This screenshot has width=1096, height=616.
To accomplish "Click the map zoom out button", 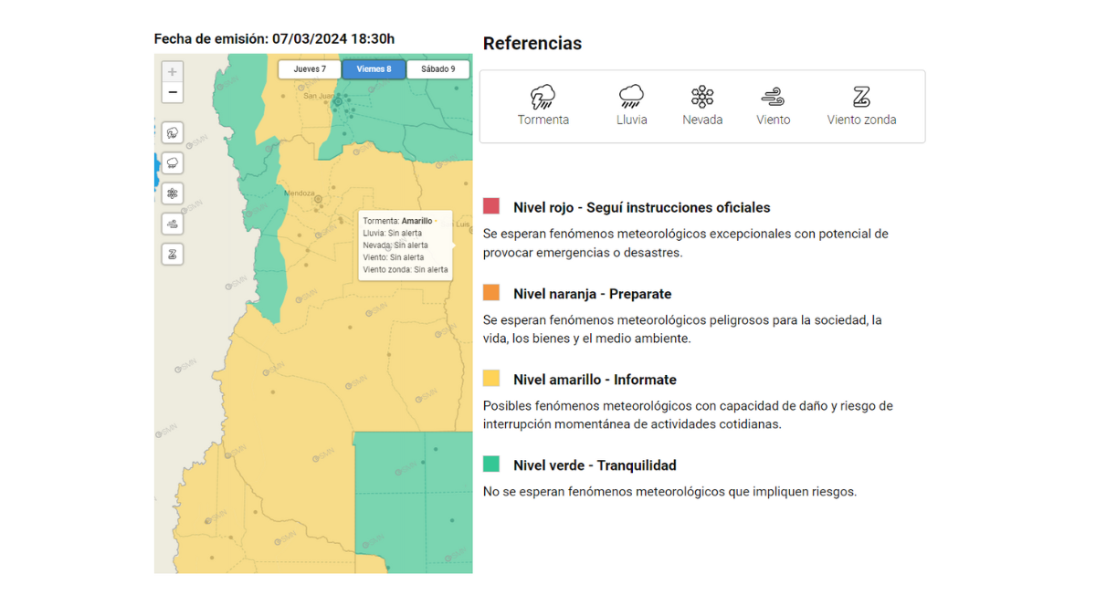I will pyautogui.click(x=173, y=91).
